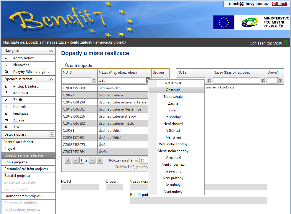Click the Přístup k žádosti icon
Image resolution: width=291 pixels, height=214 pixels.
point(6,86)
